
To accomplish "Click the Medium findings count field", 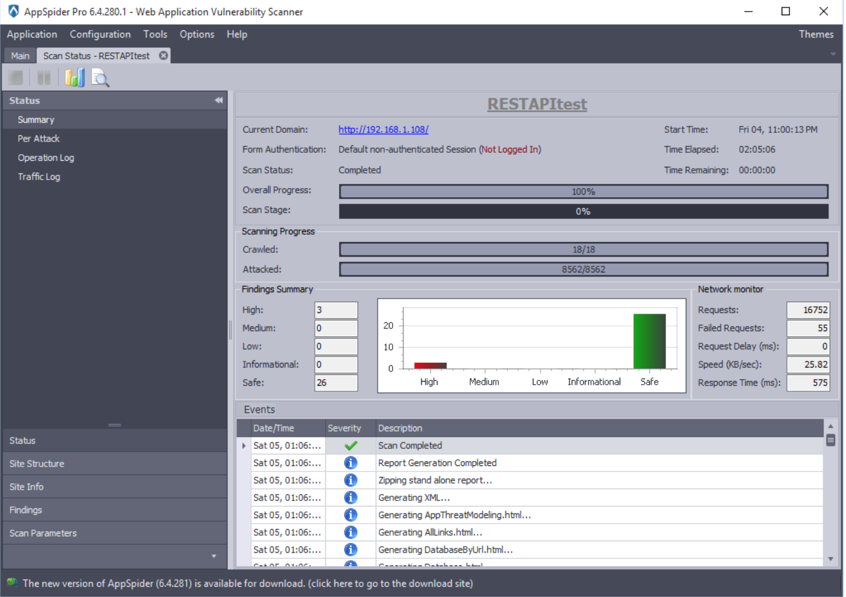I will click(336, 328).
